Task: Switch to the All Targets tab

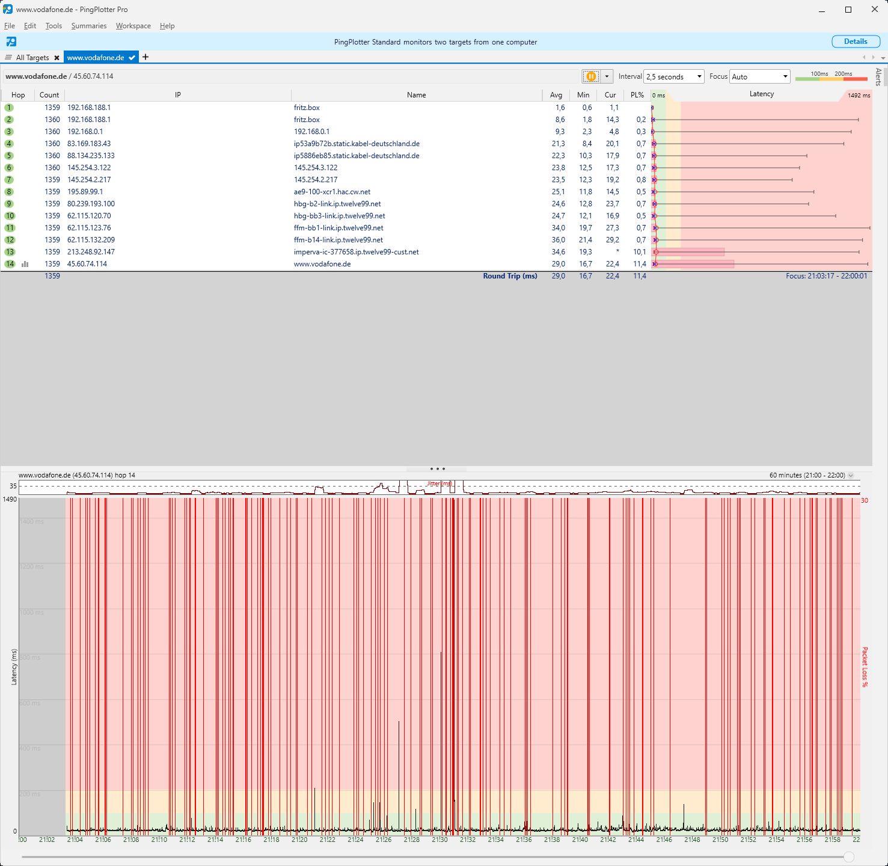Action: (32, 58)
